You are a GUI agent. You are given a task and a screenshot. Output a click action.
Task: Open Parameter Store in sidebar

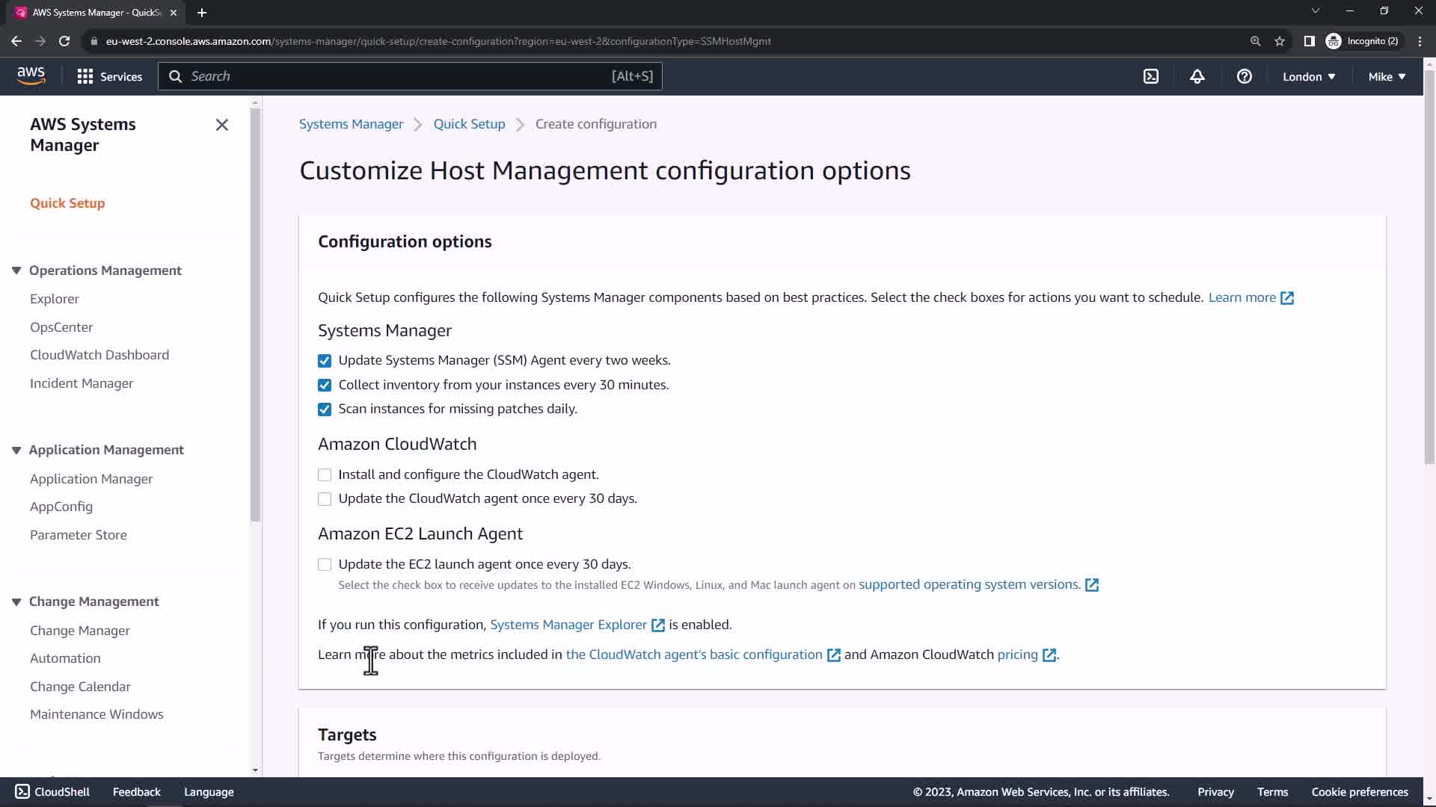click(79, 535)
